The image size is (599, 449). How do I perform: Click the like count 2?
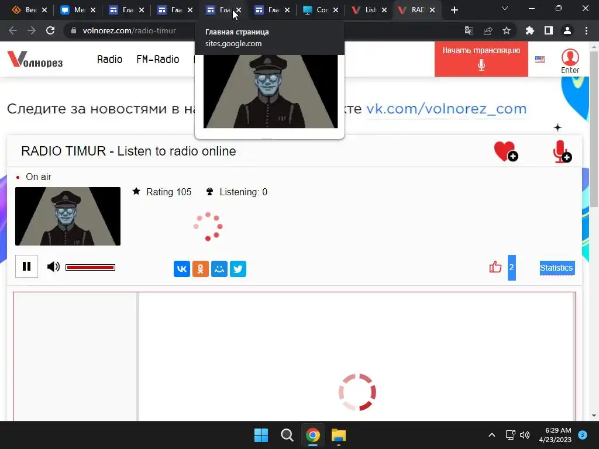511,267
